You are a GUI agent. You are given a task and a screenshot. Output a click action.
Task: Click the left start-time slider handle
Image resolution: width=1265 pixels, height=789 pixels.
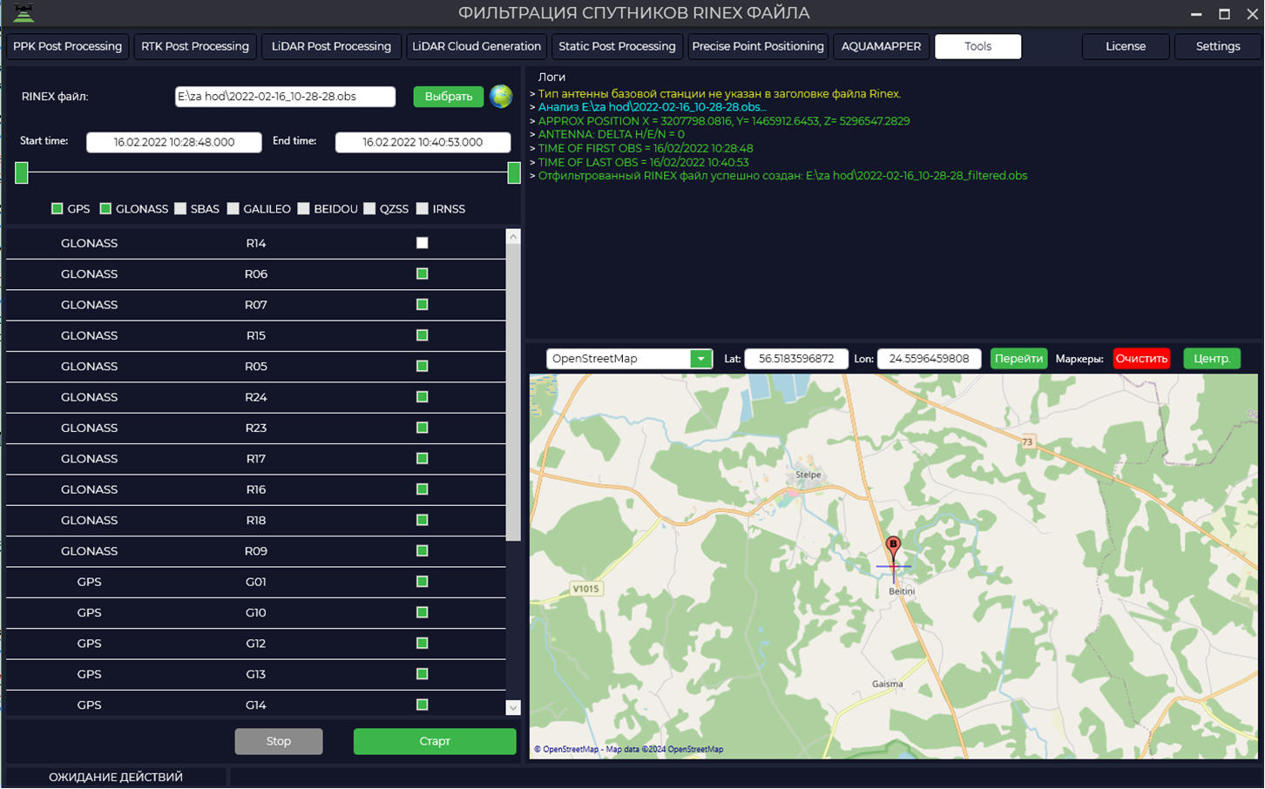tap(22, 172)
